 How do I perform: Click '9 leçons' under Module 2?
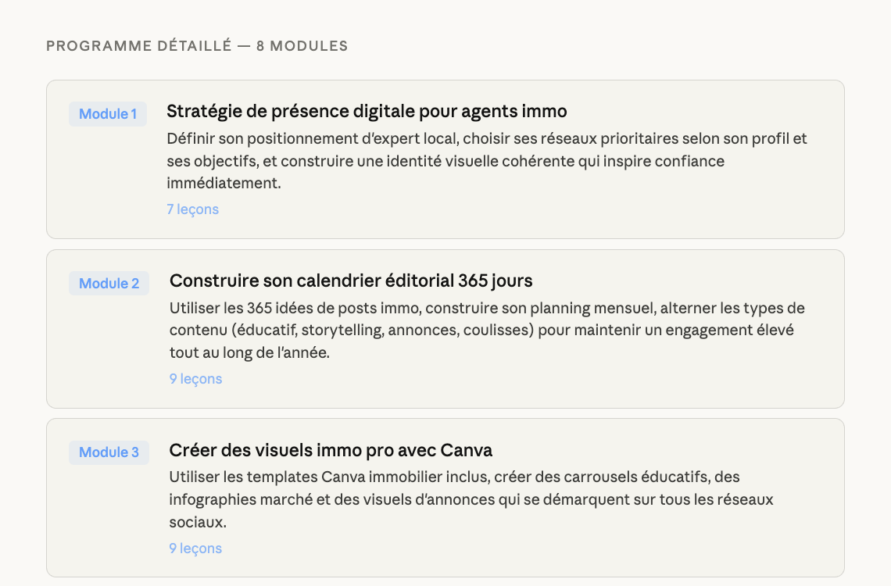(195, 379)
